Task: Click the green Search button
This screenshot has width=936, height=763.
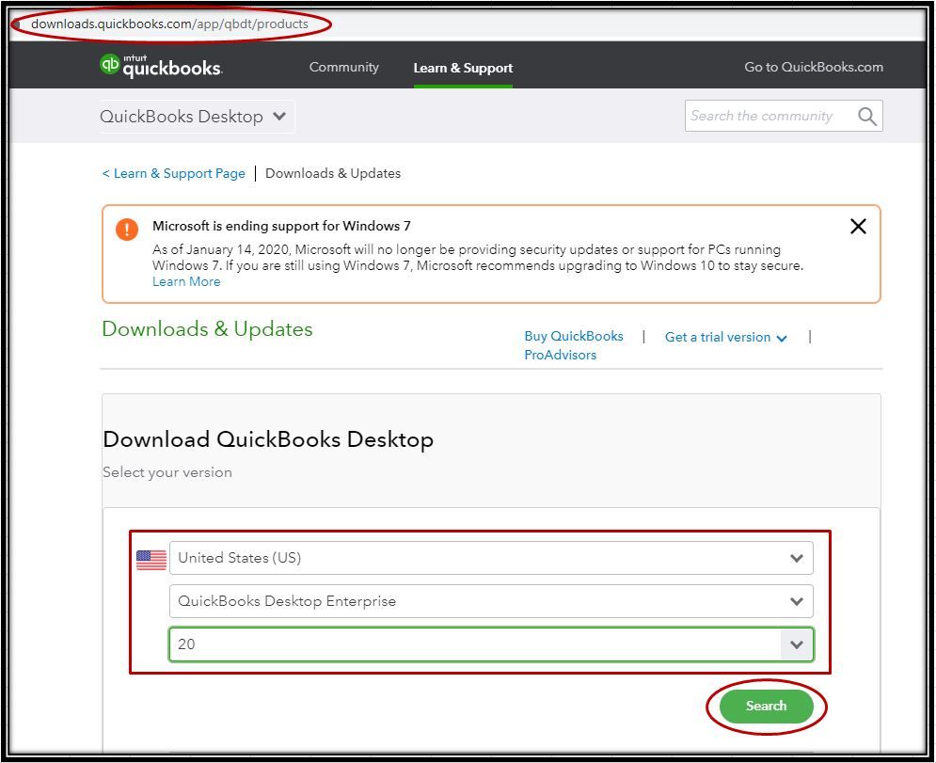Action: click(766, 706)
